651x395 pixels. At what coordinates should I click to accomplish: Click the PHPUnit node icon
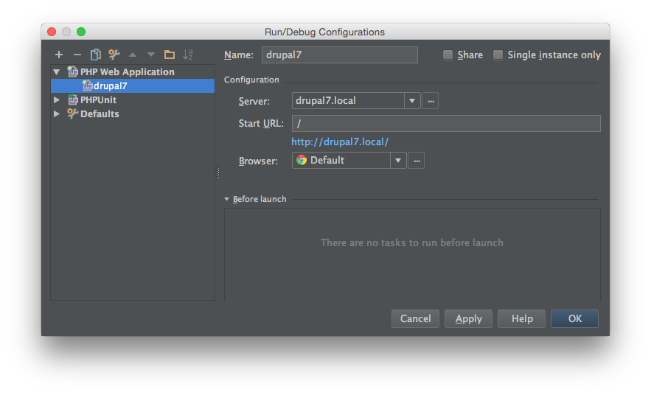pos(73,99)
